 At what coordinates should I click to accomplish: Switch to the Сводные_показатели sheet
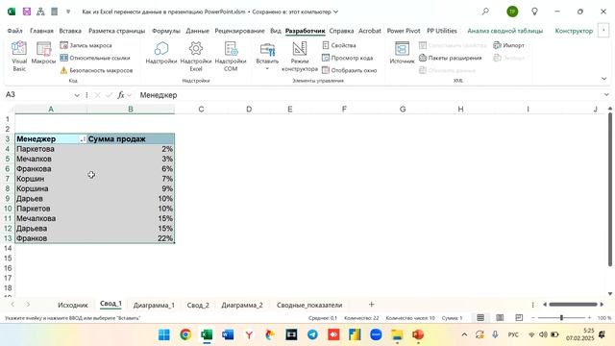click(309, 305)
